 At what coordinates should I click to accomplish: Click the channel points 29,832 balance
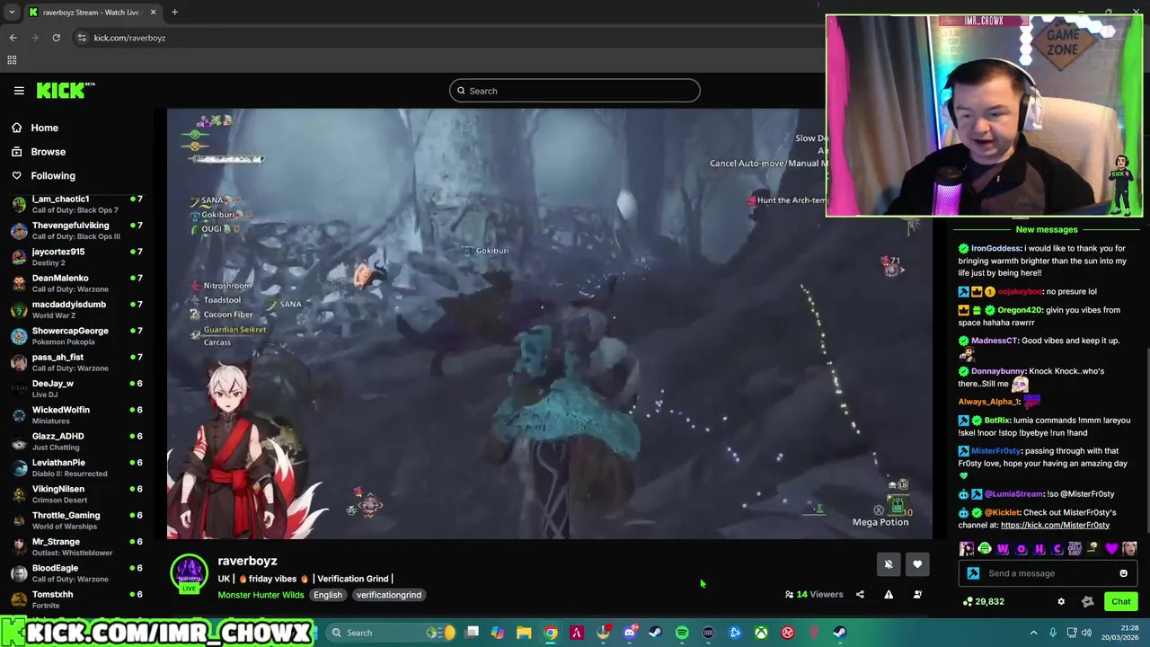983,601
